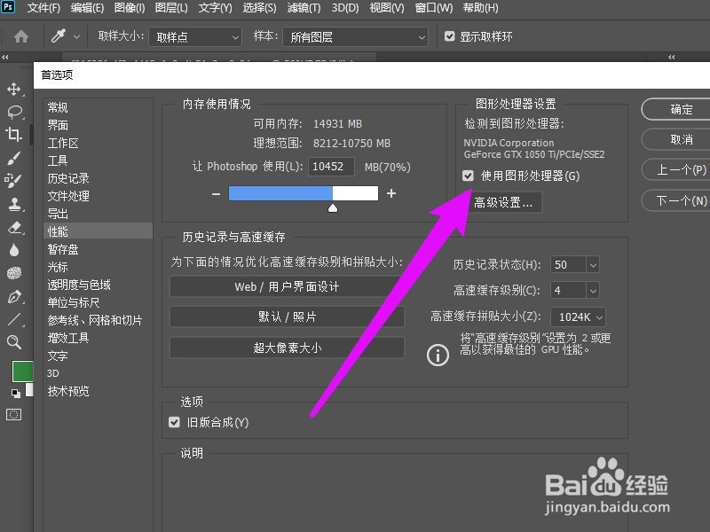Click the plus icon of memory slider
The image size is (710, 532).
391,193
